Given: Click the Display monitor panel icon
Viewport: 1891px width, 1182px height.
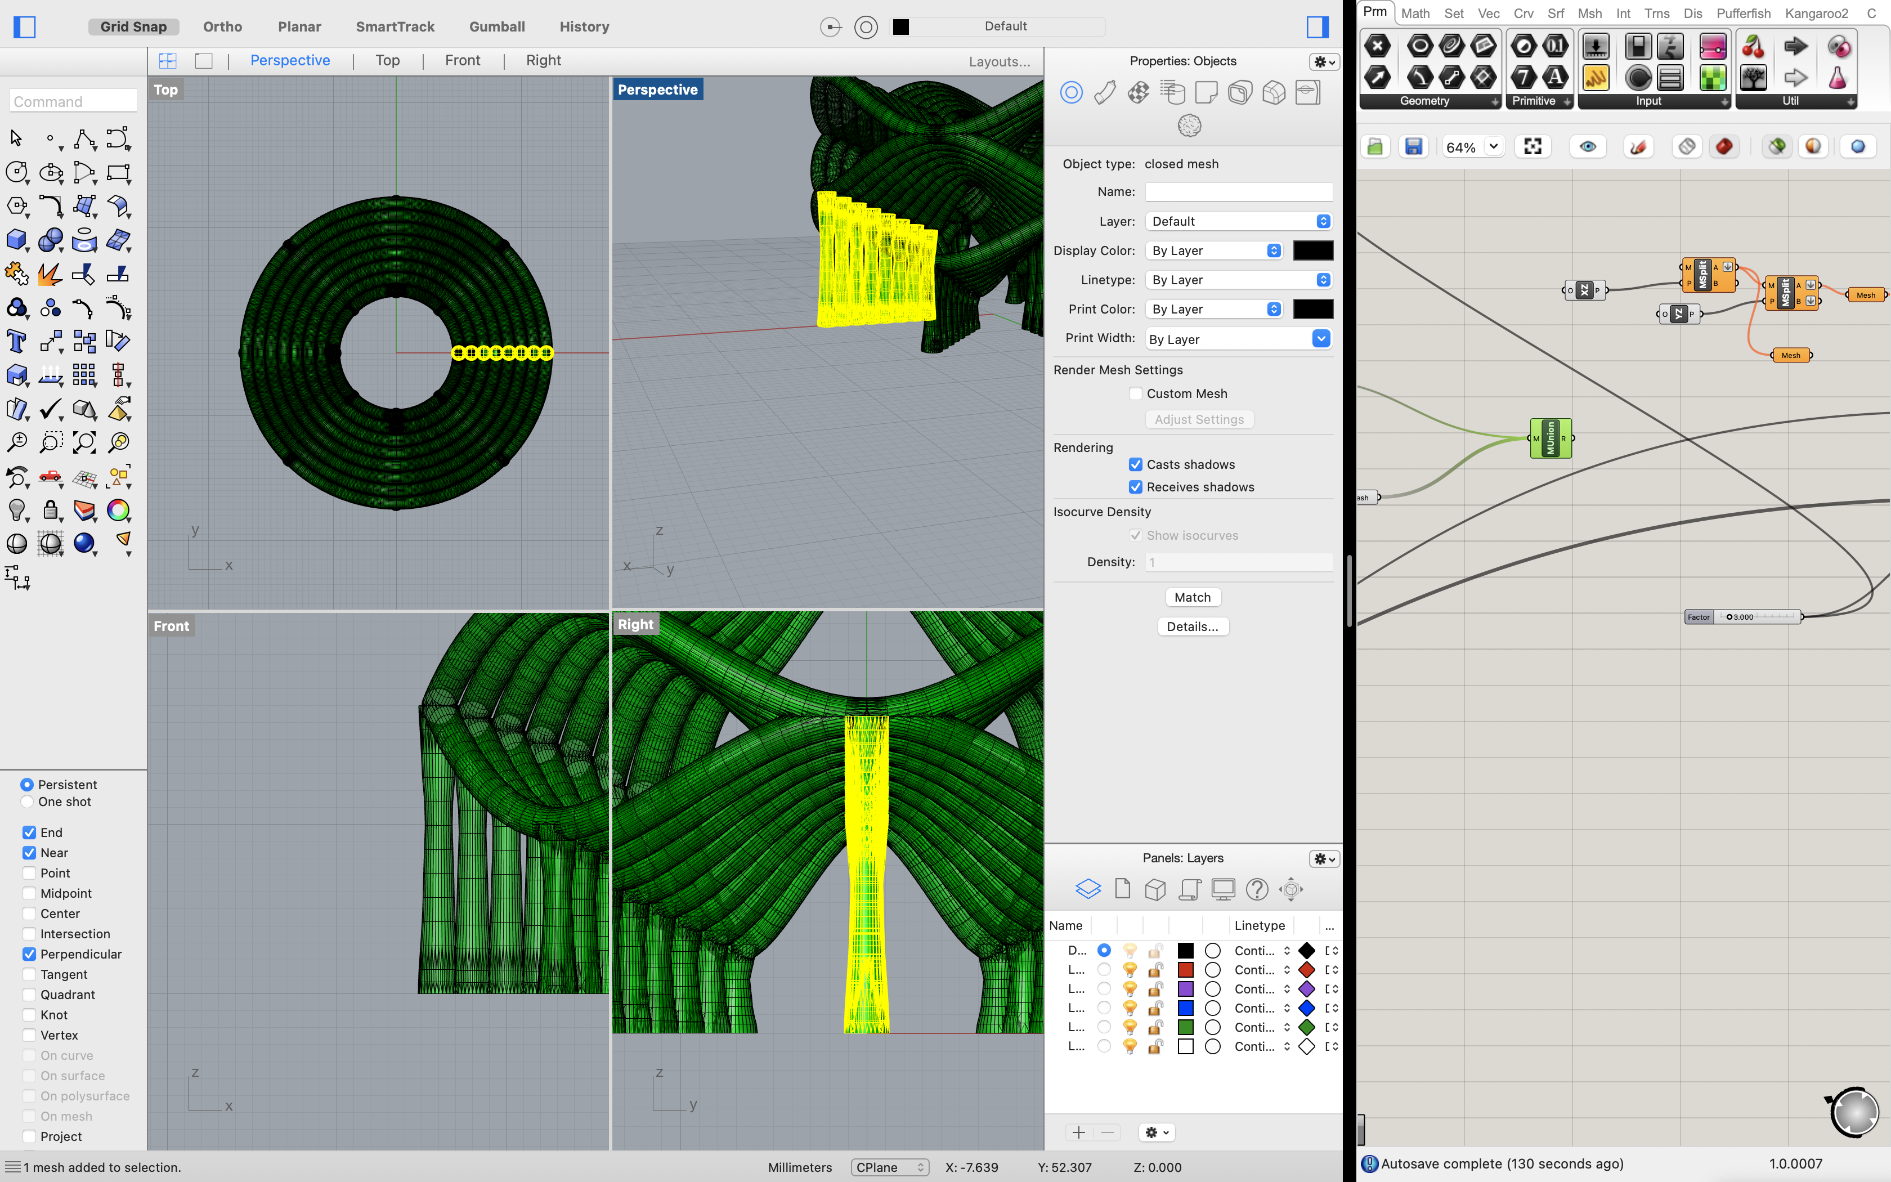Looking at the screenshot, I should coord(1223,889).
